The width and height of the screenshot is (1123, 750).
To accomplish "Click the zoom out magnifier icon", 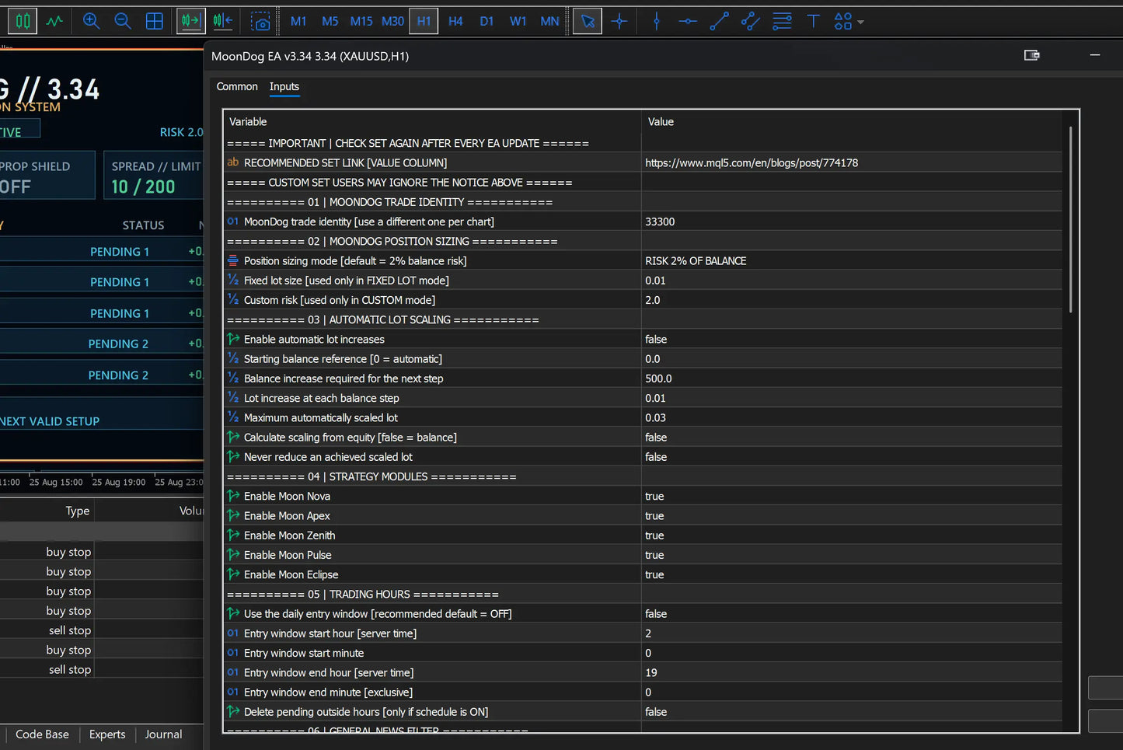I will [123, 21].
